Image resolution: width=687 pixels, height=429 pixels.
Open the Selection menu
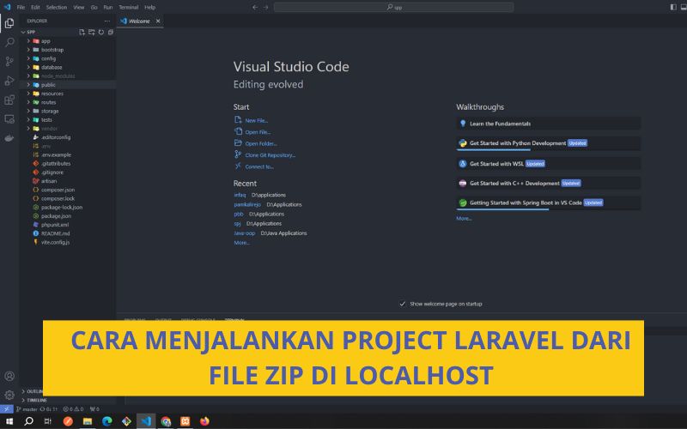[x=57, y=7]
